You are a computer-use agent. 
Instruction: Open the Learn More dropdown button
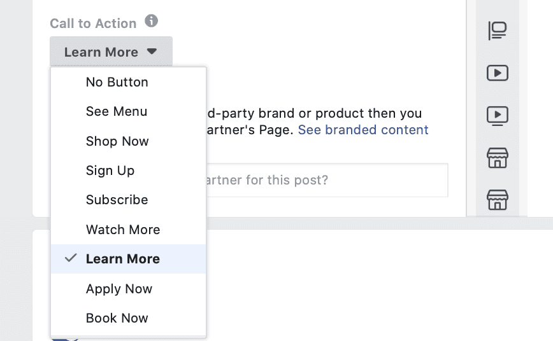111,52
